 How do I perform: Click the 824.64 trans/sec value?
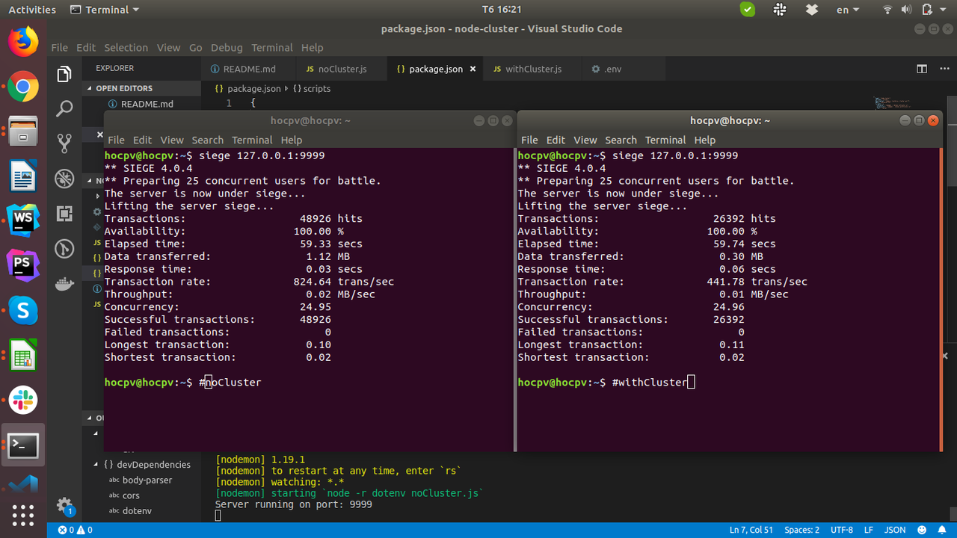click(x=343, y=282)
